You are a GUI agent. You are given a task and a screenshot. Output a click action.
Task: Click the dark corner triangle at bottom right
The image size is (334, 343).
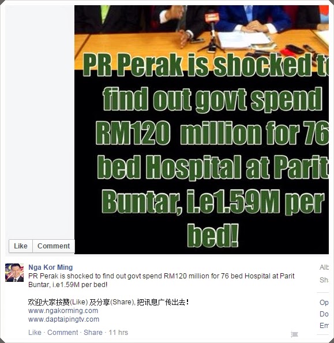pyautogui.click(x=331, y=340)
